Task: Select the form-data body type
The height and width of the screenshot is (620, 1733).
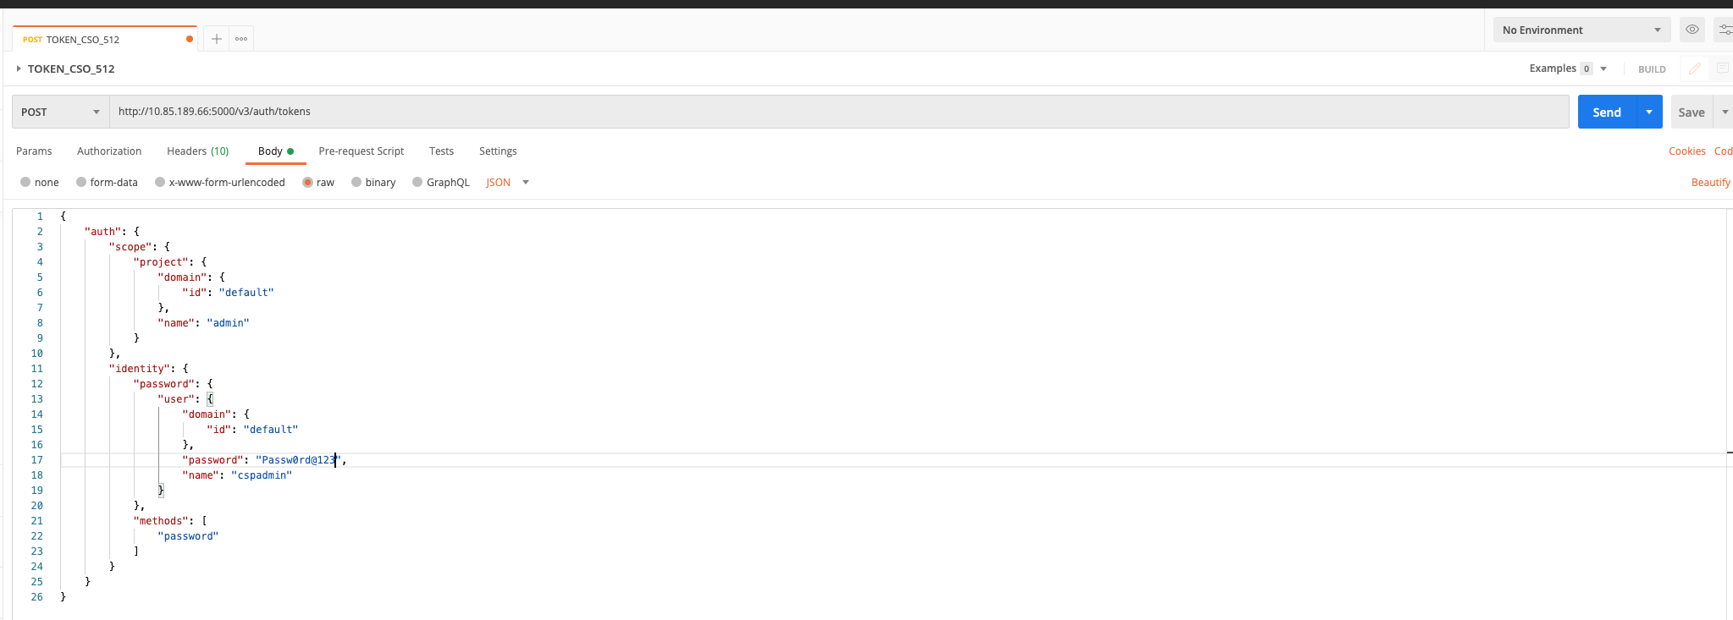Action: click(81, 182)
